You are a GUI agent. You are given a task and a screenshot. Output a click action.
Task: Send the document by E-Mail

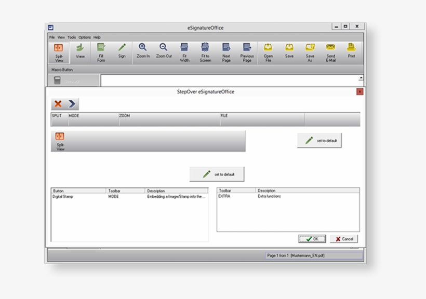[330, 52]
